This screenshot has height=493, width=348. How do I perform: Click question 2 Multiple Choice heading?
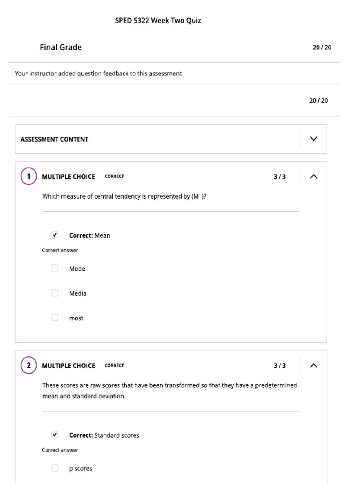pos(68,366)
